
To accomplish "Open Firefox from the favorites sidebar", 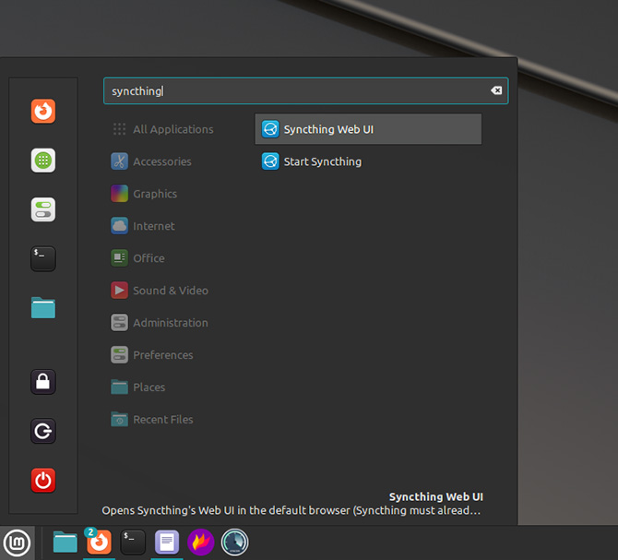I will pyautogui.click(x=43, y=111).
